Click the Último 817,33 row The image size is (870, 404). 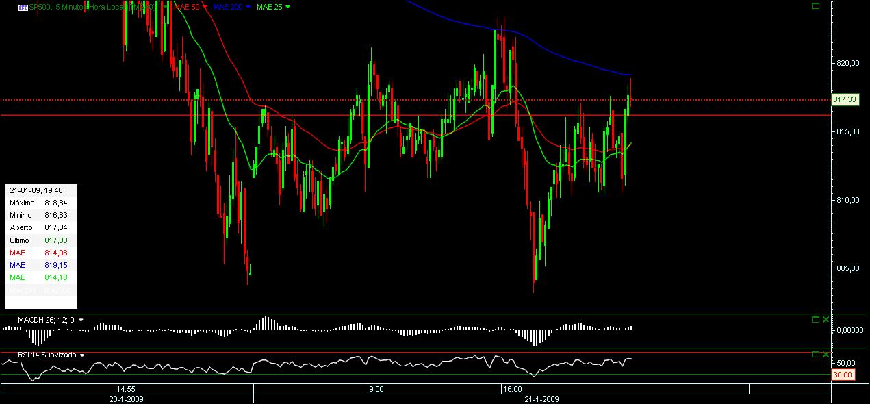pos(41,240)
